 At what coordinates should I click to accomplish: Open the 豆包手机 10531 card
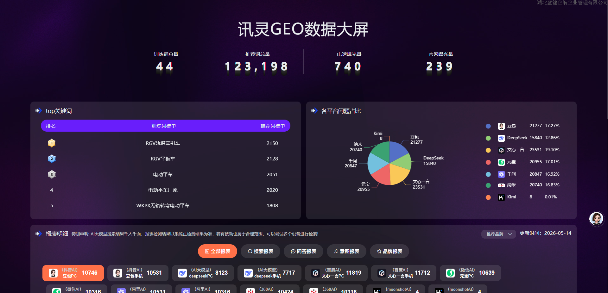coord(138,273)
